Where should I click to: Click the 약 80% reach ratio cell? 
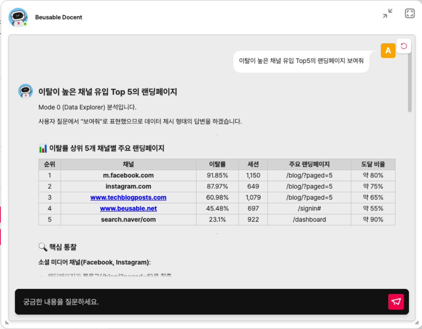pos(373,175)
